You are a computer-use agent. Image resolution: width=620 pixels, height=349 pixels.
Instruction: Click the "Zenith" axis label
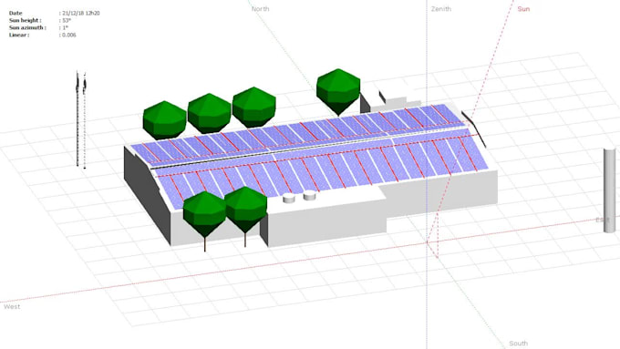pyautogui.click(x=441, y=9)
